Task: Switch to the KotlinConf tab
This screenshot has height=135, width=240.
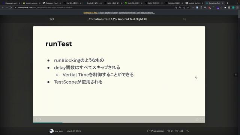Action: click(174, 3)
